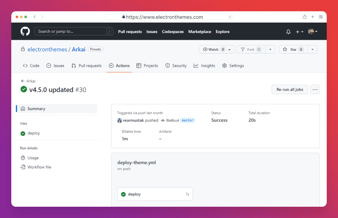Click the Success status text
The image size is (338, 218).
pyautogui.click(x=219, y=120)
